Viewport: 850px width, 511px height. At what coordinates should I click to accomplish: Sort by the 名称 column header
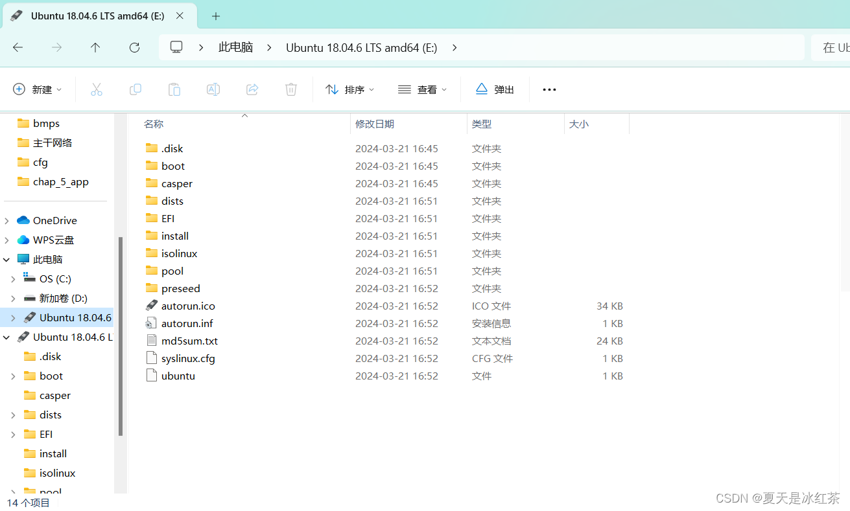154,124
